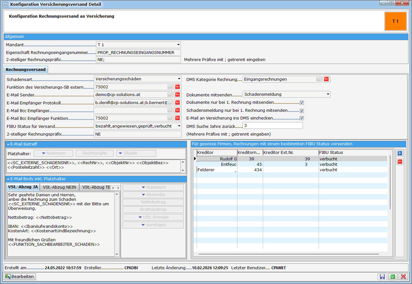Click the red minus icon beside Kreditor table

(399, 162)
